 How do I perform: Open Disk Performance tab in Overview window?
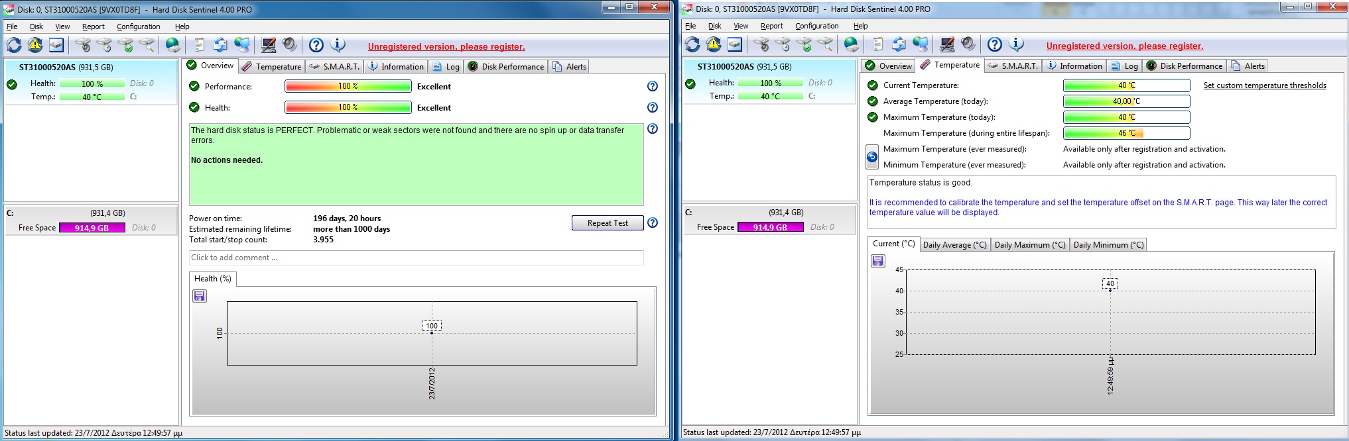coord(506,66)
